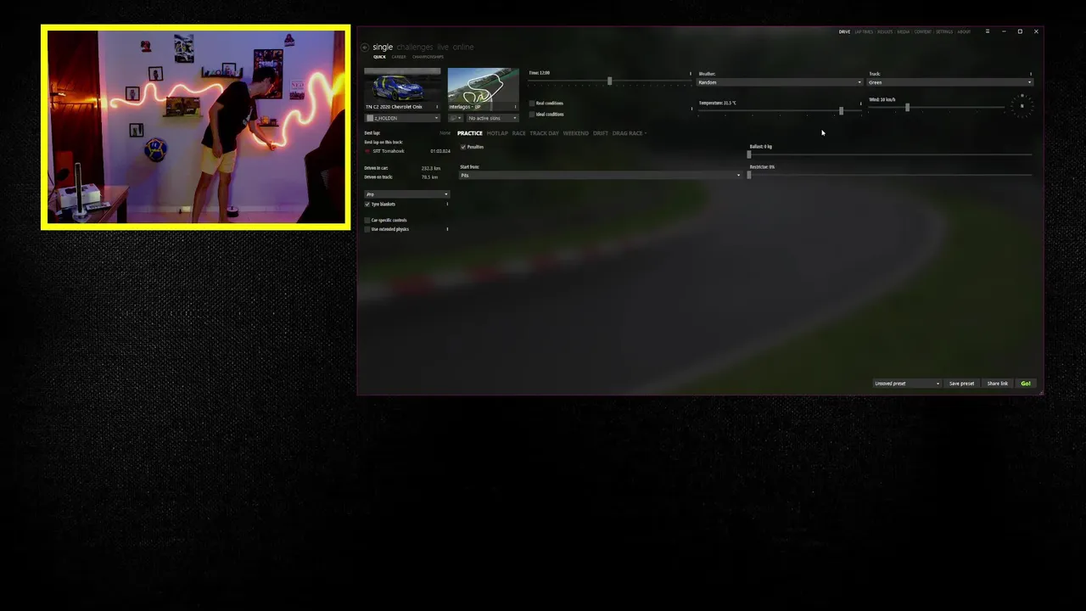
Task: Click the Wind speed slider handle
Action: [x=907, y=108]
